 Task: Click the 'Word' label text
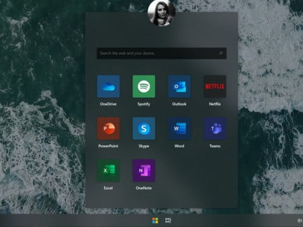(179, 146)
